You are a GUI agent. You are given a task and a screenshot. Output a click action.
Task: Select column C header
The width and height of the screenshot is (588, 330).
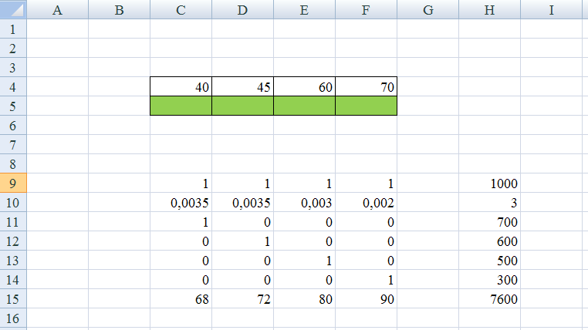coord(181,9)
